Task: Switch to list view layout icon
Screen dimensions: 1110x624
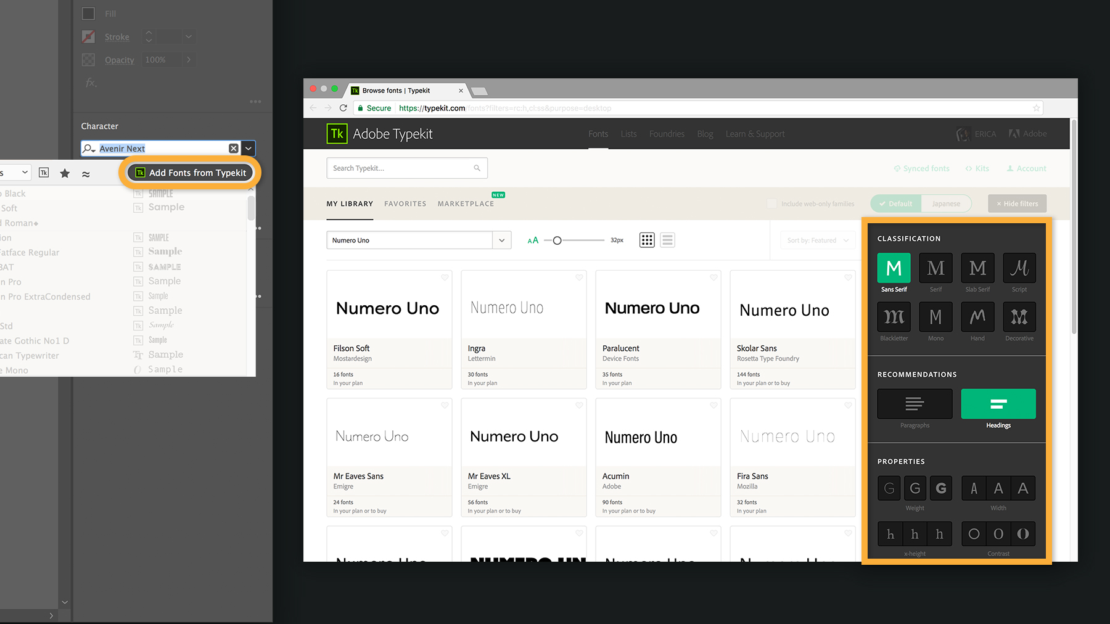Action: pyautogui.click(x=667, y=240)
